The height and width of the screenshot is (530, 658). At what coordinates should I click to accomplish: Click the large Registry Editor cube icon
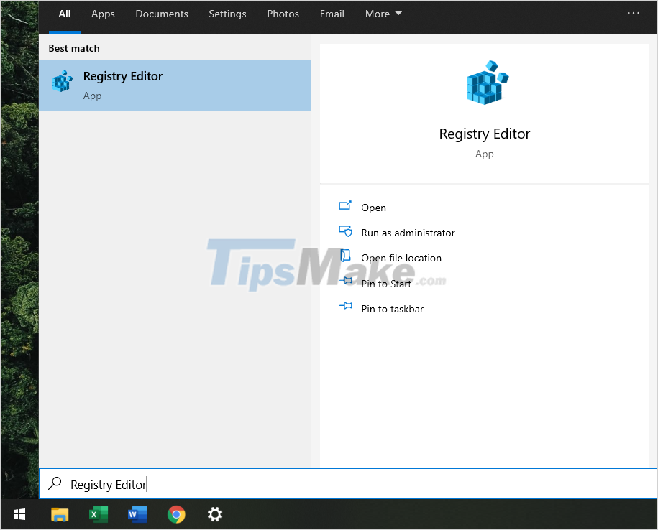[485, 82]
